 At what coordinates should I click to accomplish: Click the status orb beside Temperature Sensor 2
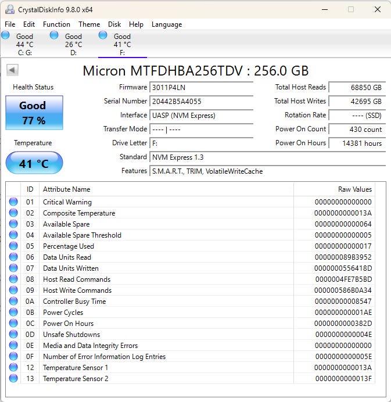tap(13, 379)
